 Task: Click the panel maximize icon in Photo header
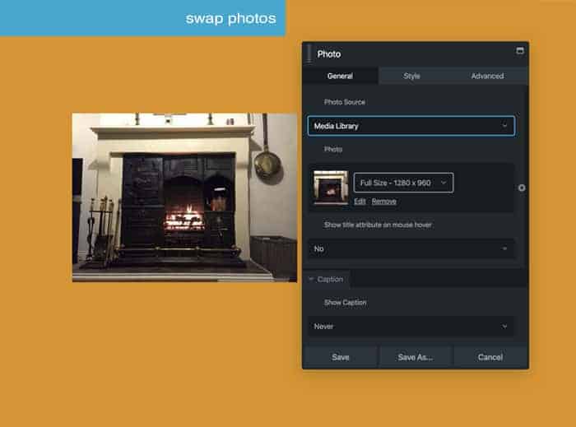click(x=520, y=51)
